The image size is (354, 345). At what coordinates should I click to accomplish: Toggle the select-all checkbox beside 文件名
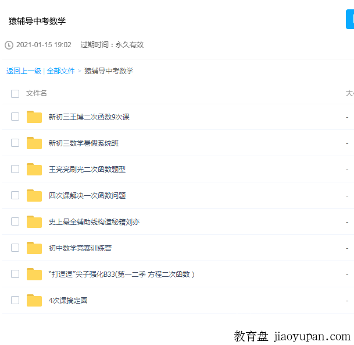click(x=15, y=93)
